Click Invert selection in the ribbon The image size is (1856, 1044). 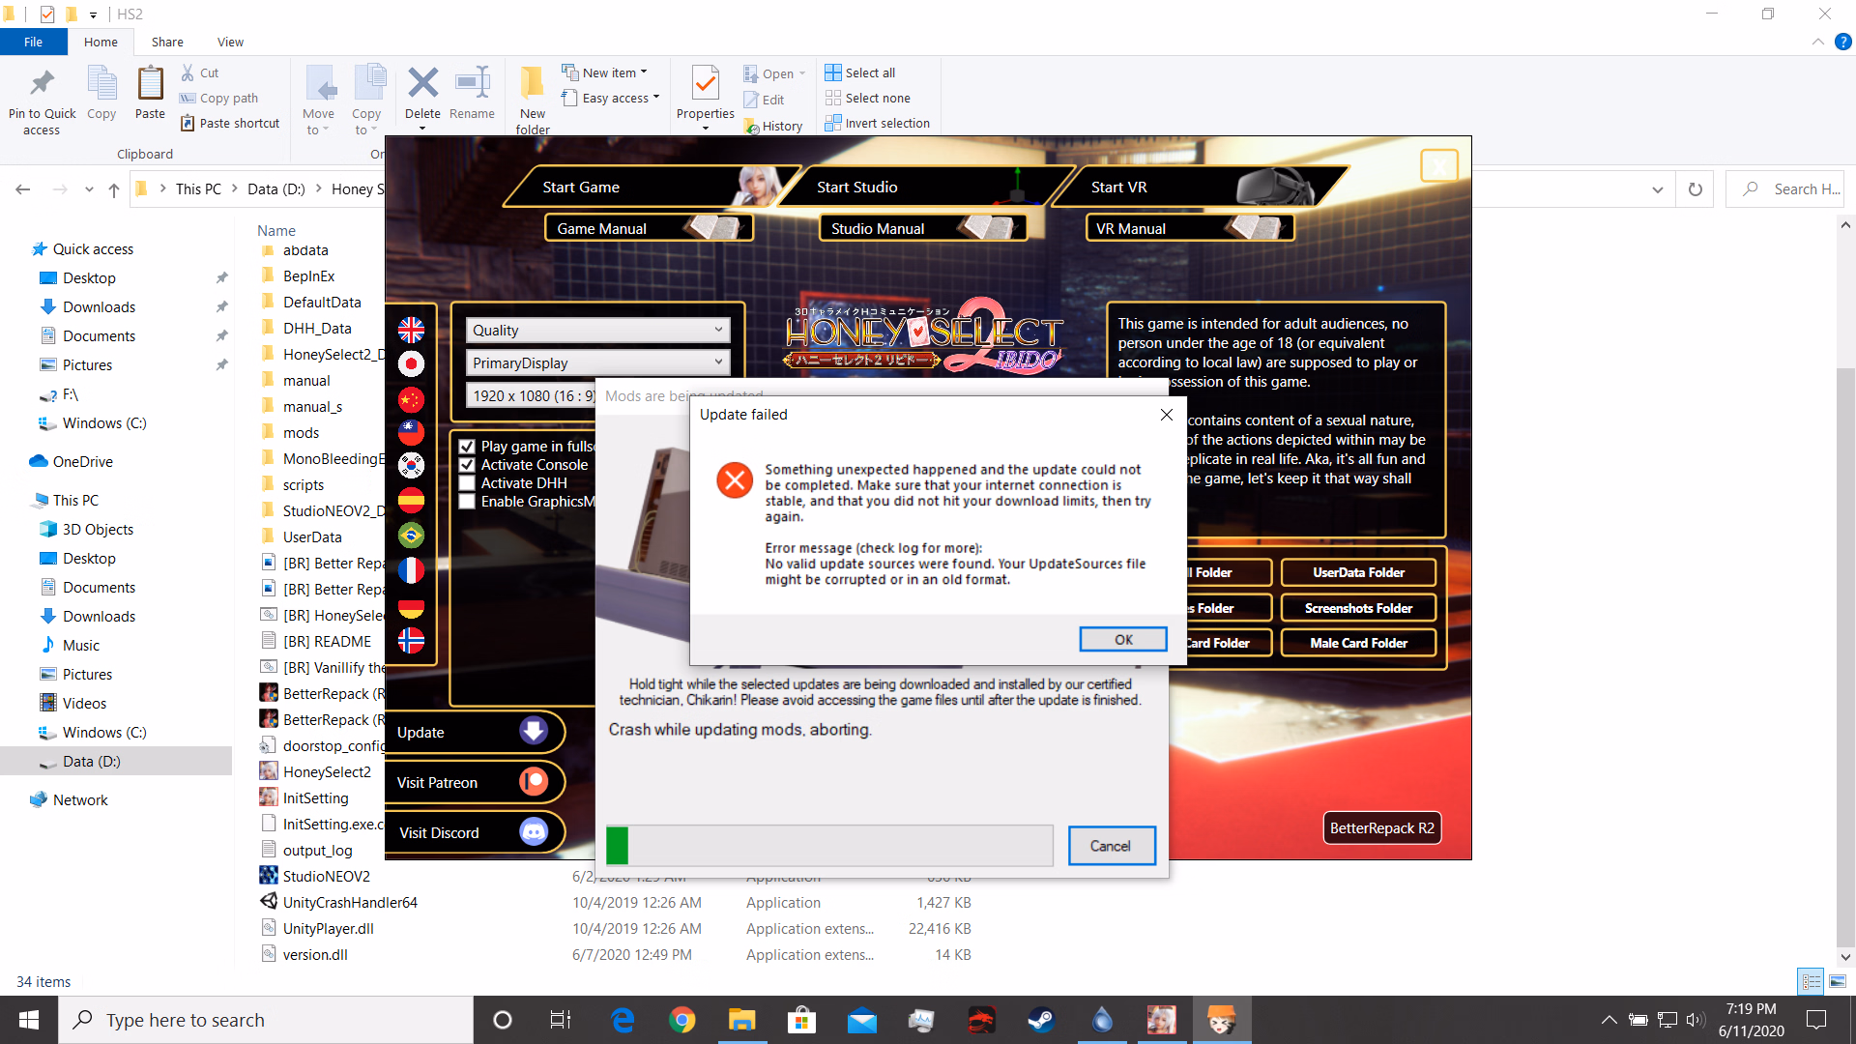tap(878, 123)
